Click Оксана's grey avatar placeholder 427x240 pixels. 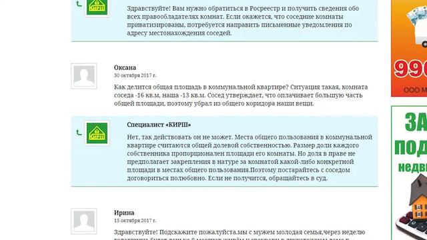[x=84, y=76]
